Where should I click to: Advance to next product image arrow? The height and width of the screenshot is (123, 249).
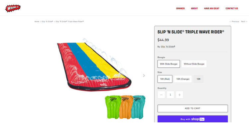(x=144, y=75)
